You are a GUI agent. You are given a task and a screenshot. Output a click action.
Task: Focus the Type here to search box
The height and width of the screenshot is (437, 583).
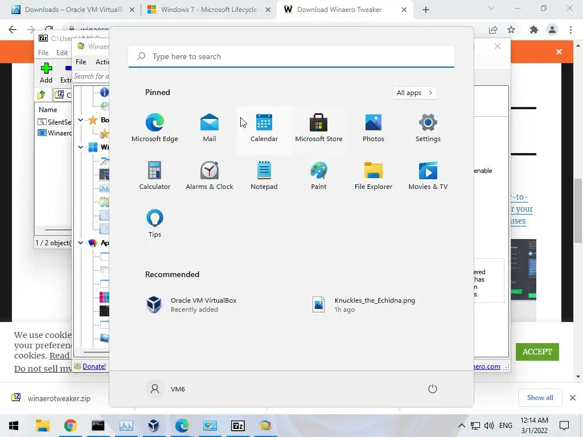tap(291, 56)
